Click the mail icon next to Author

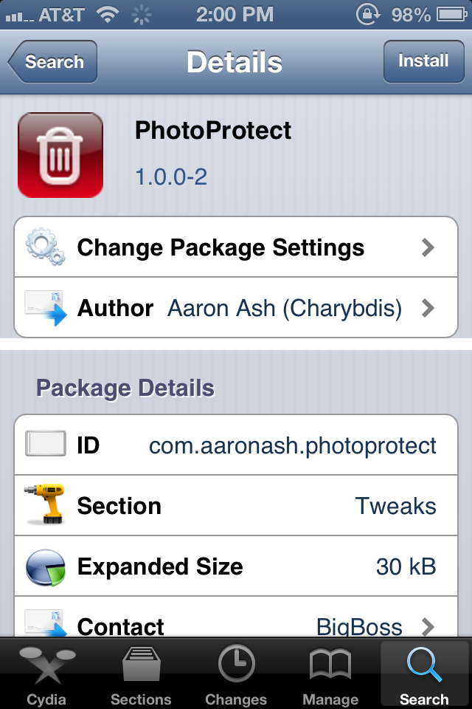click(x=45, y=307)
